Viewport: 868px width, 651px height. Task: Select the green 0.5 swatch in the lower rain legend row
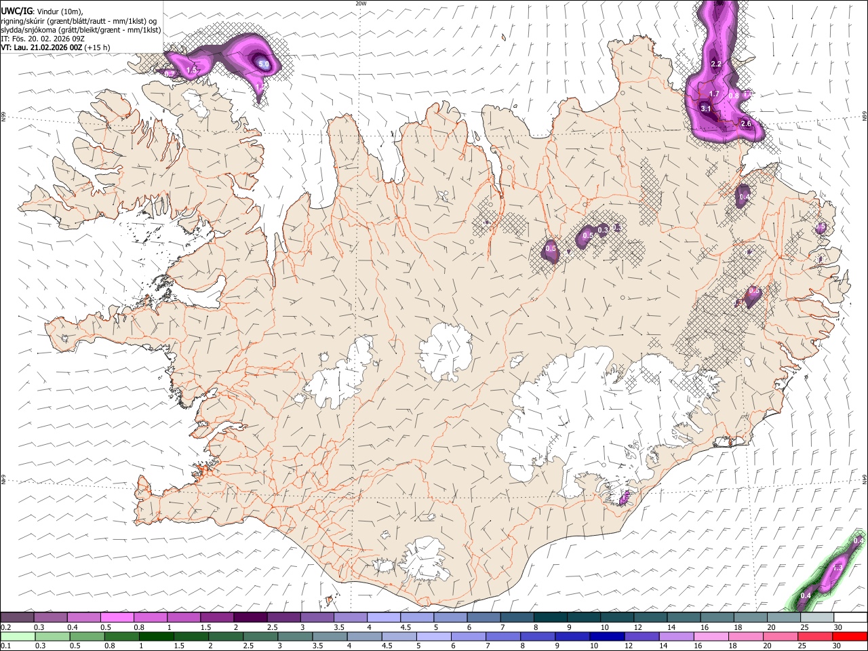click(87, 637)
